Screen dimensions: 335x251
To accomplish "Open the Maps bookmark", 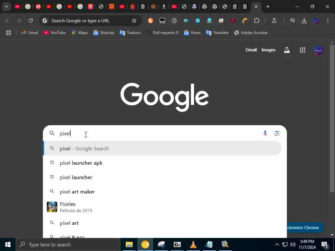I will point(79,33).
